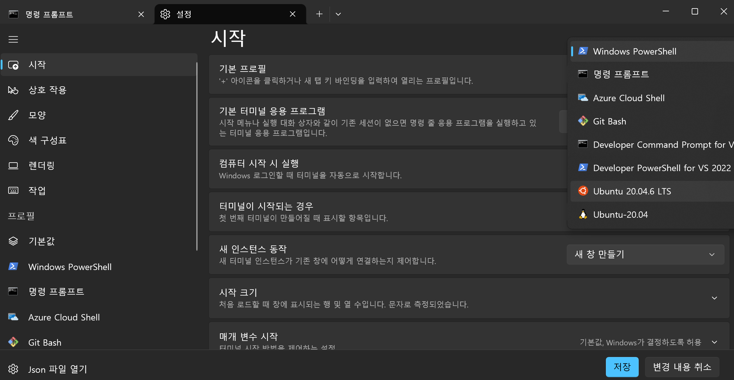Viewport: 734px width, 380px height.
Task: Click the 모양 brush icon
Action: pyautogui.click(x=13, y=115)
